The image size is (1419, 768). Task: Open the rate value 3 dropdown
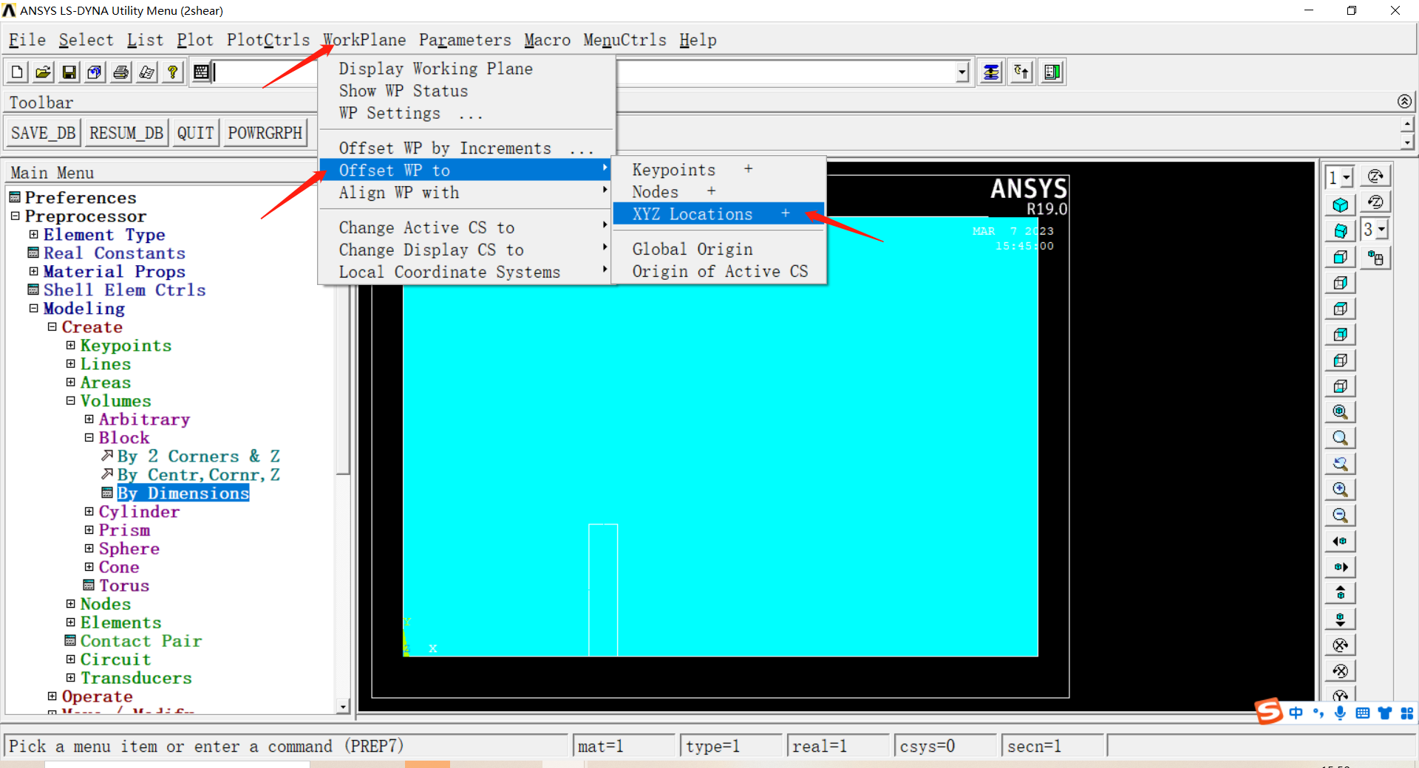[x=1381, y=230]
